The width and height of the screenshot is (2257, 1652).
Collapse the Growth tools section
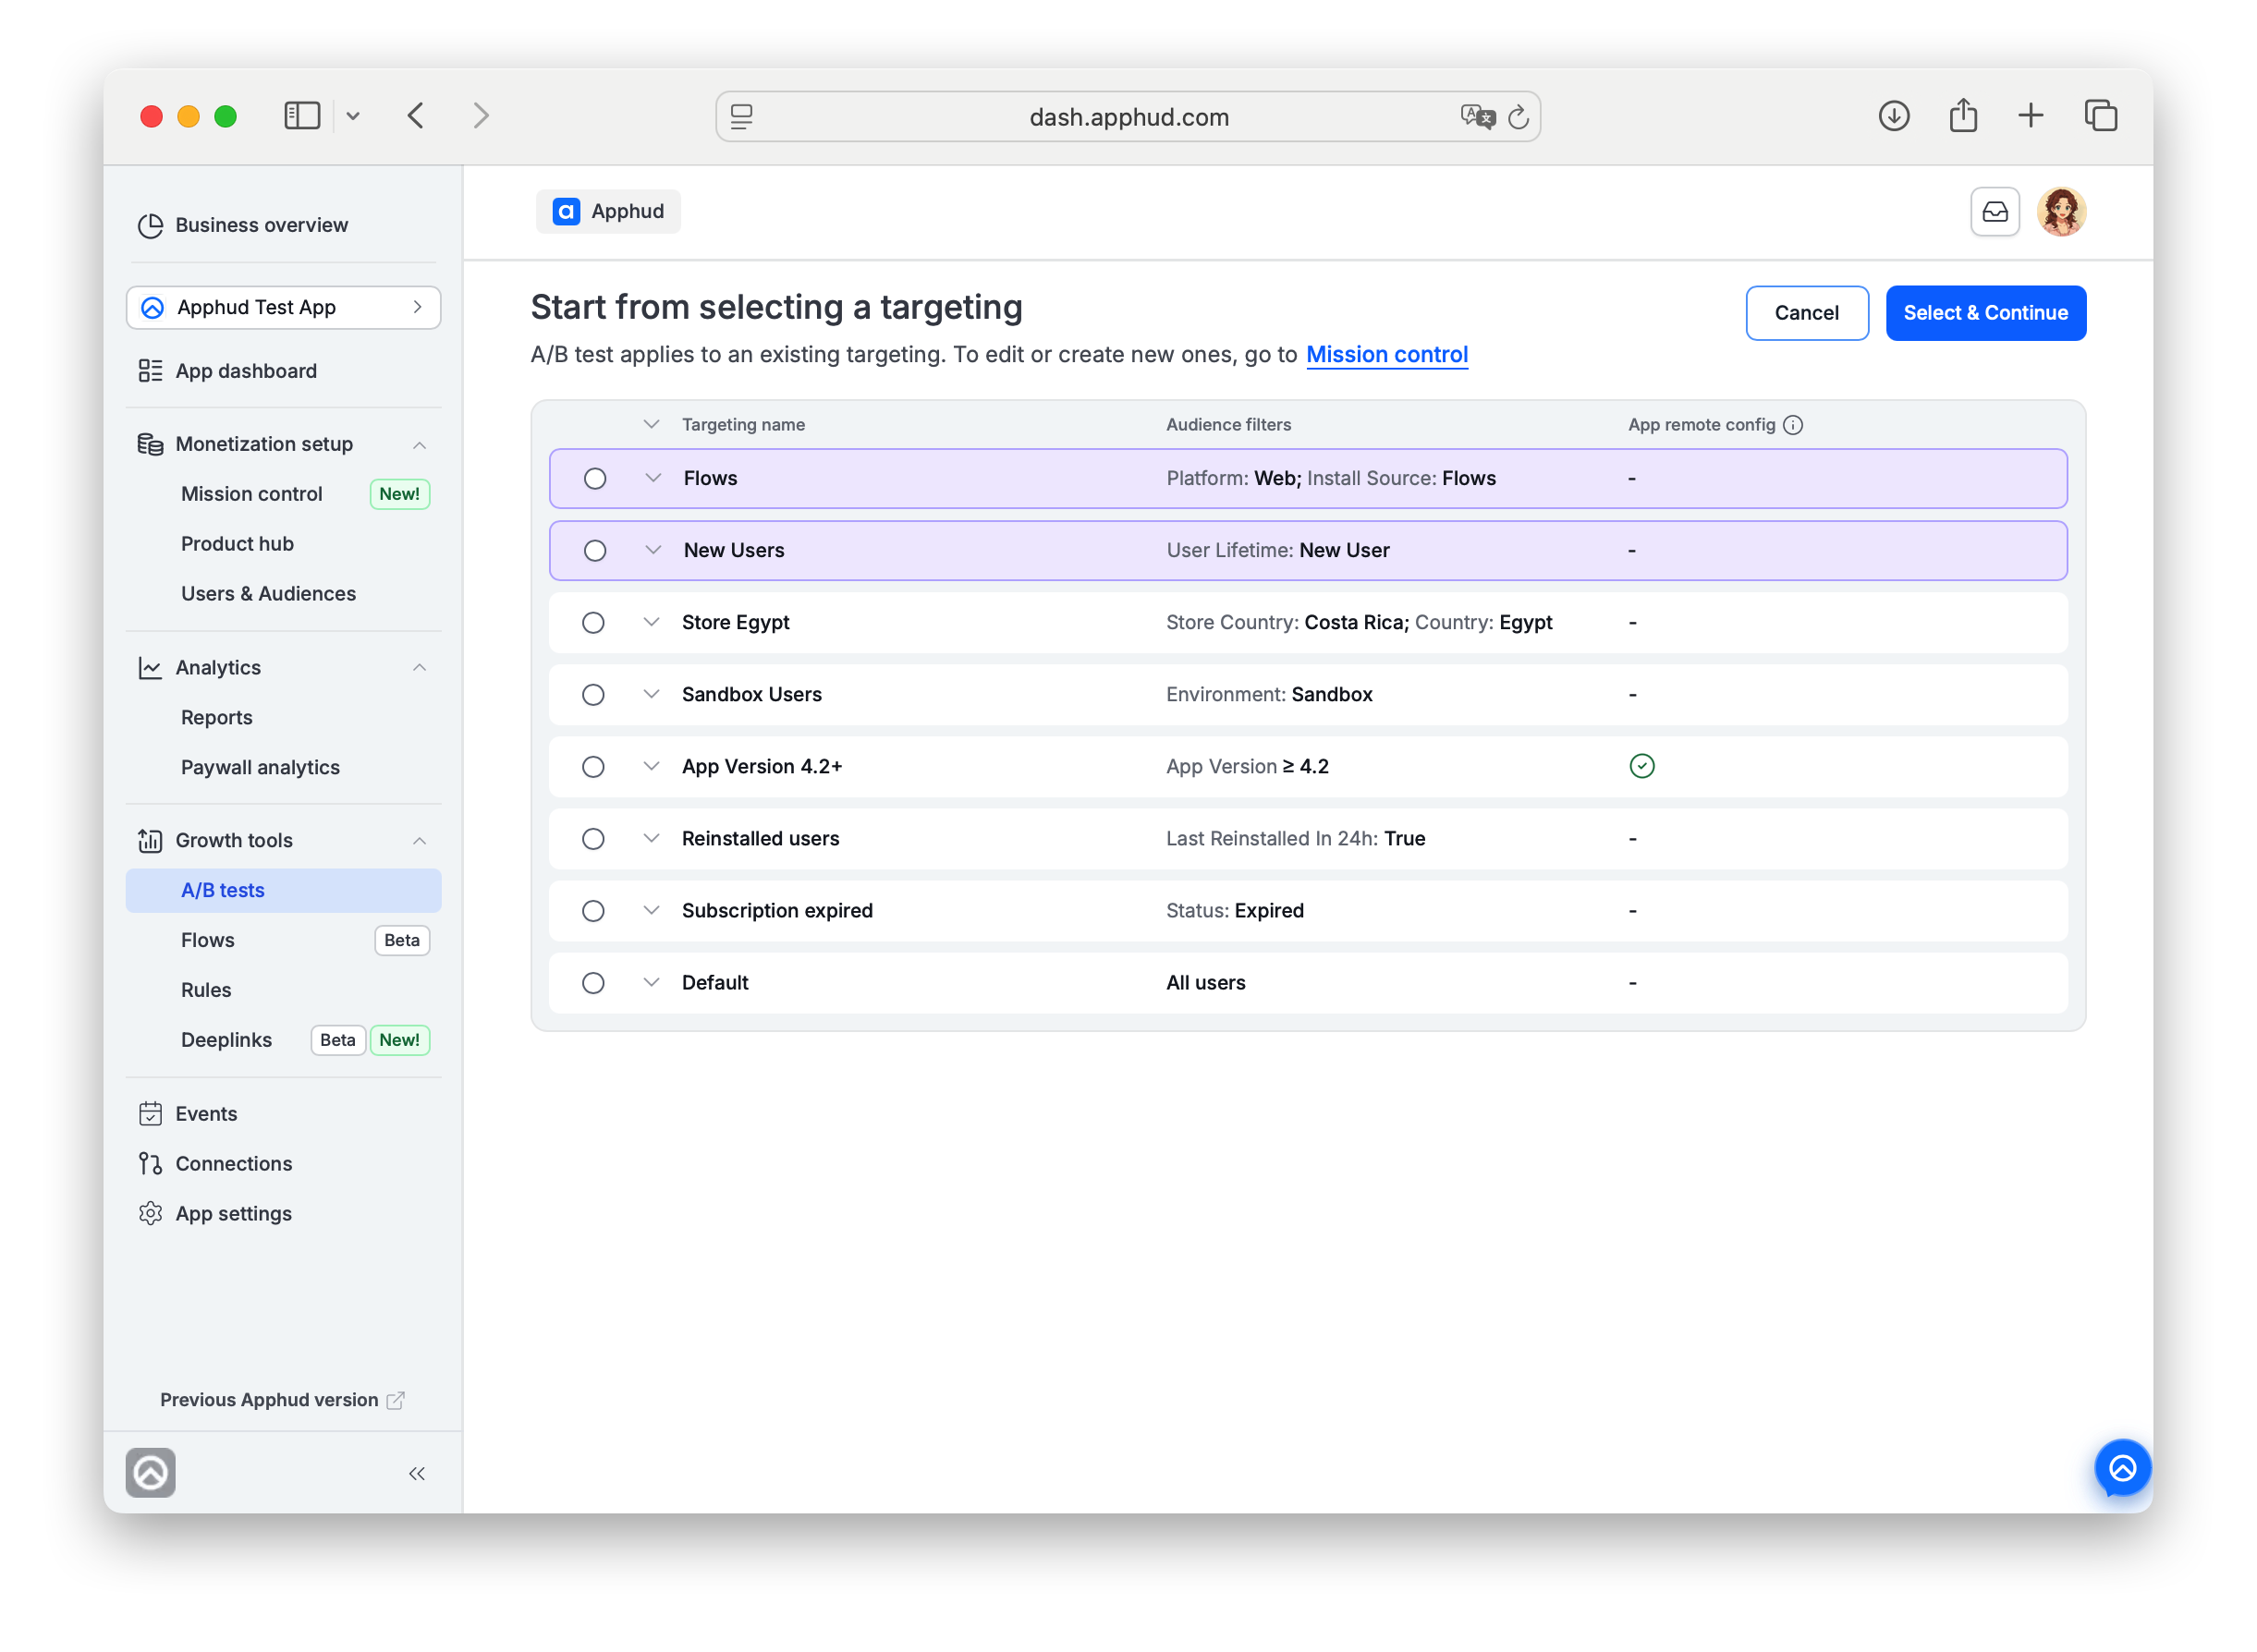(x=421, y=841)
